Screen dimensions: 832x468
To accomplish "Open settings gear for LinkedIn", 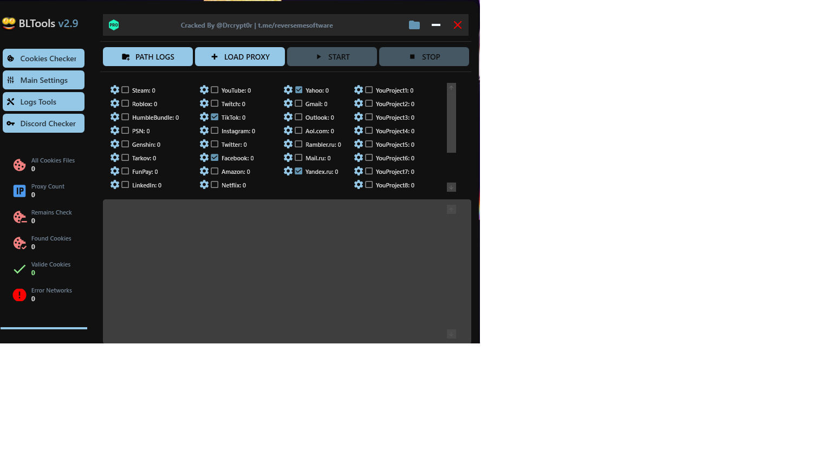I will click(115, 185).
